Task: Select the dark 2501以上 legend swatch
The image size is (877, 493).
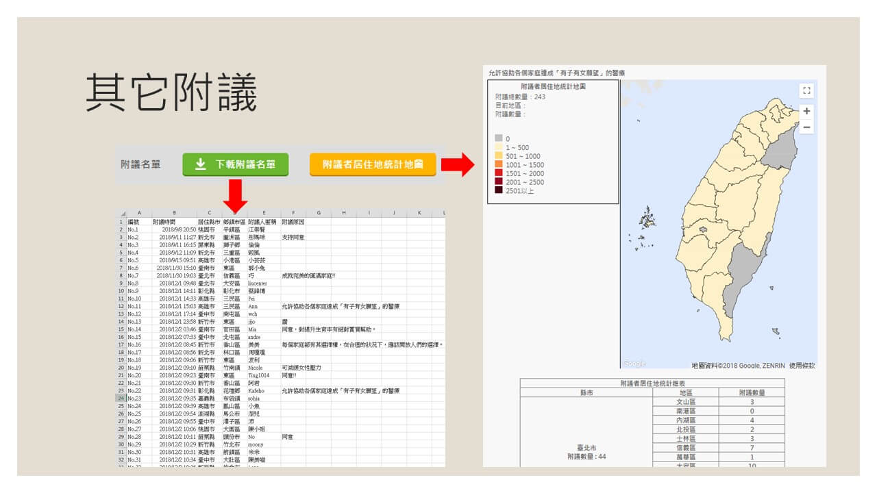Action: tap(499, 190)
